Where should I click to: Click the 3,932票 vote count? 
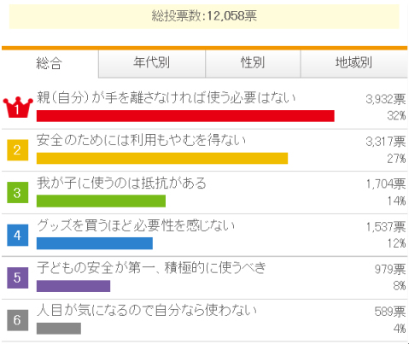tap(386, 99)
